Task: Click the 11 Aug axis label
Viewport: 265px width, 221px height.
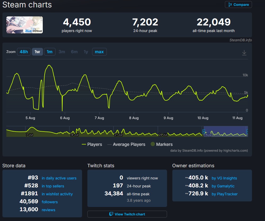Action: [237, 118]
